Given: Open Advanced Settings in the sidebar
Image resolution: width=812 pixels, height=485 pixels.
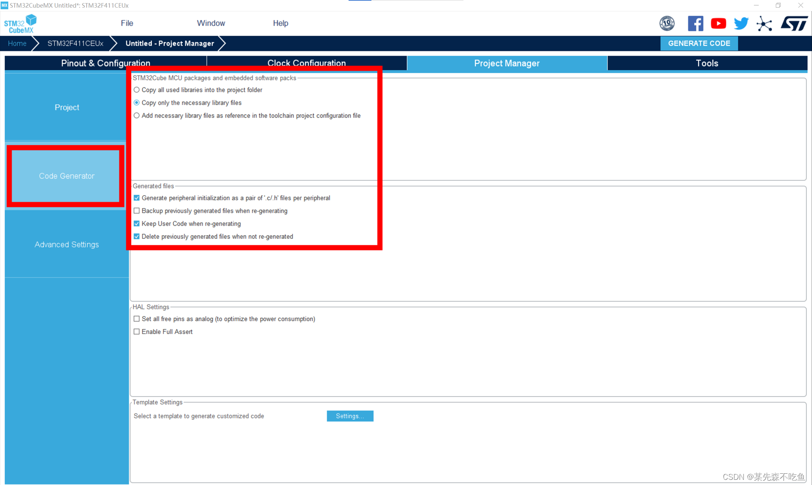Looking at the screenshot, I should (67, 244).
